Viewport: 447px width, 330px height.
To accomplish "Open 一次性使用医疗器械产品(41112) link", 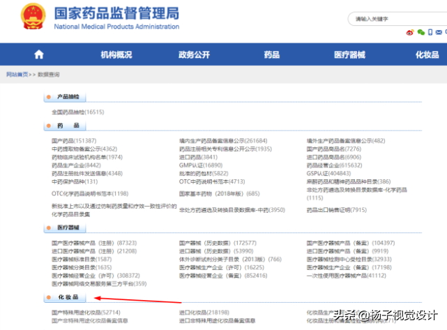I will [x=347, y=276].
